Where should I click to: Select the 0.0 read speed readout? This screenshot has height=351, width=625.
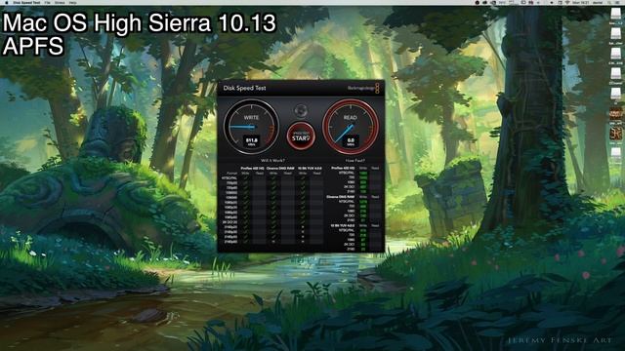(x=351, y=141)
